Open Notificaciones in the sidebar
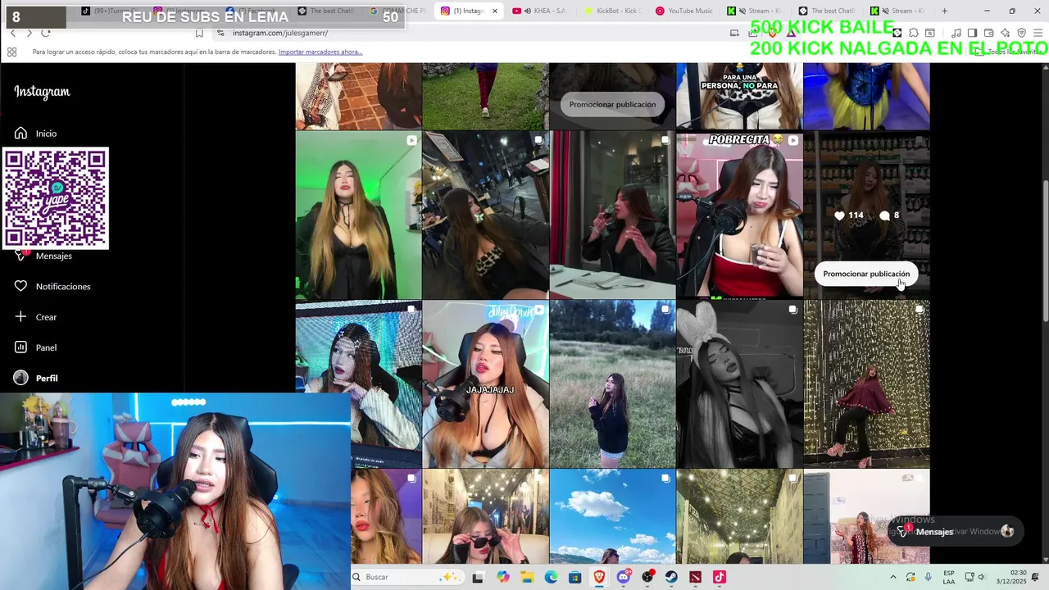This screenshot has width=1049, height=590. click(63, 286)
